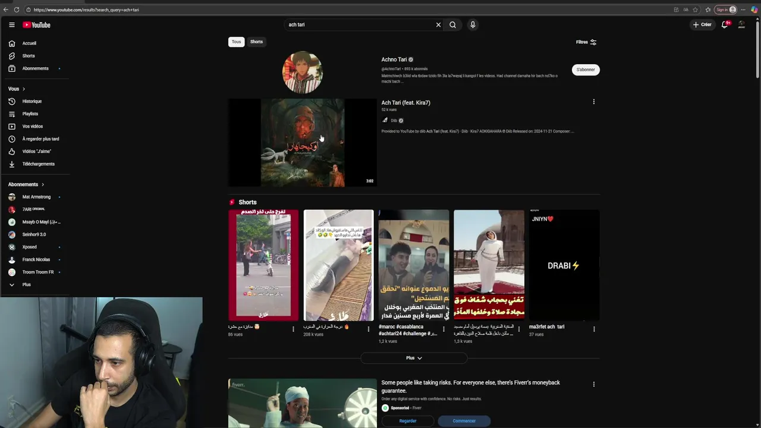Expand the Abonnements section header
This screenshot has height=428, width=761.
[x=26, y=185]
